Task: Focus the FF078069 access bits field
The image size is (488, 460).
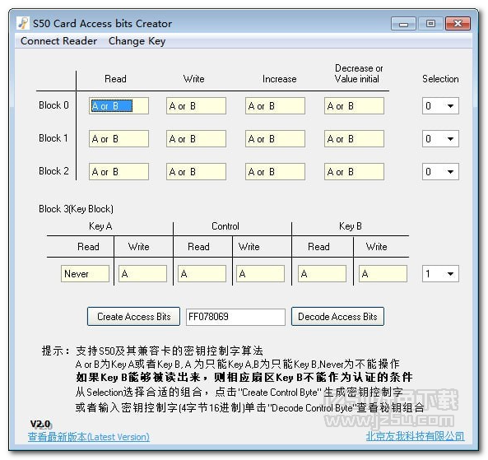Action: click(x=235, y=317)
